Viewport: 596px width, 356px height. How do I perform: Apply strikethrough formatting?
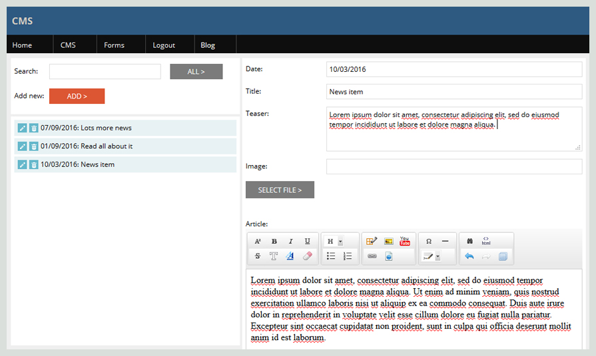[258, 256]
